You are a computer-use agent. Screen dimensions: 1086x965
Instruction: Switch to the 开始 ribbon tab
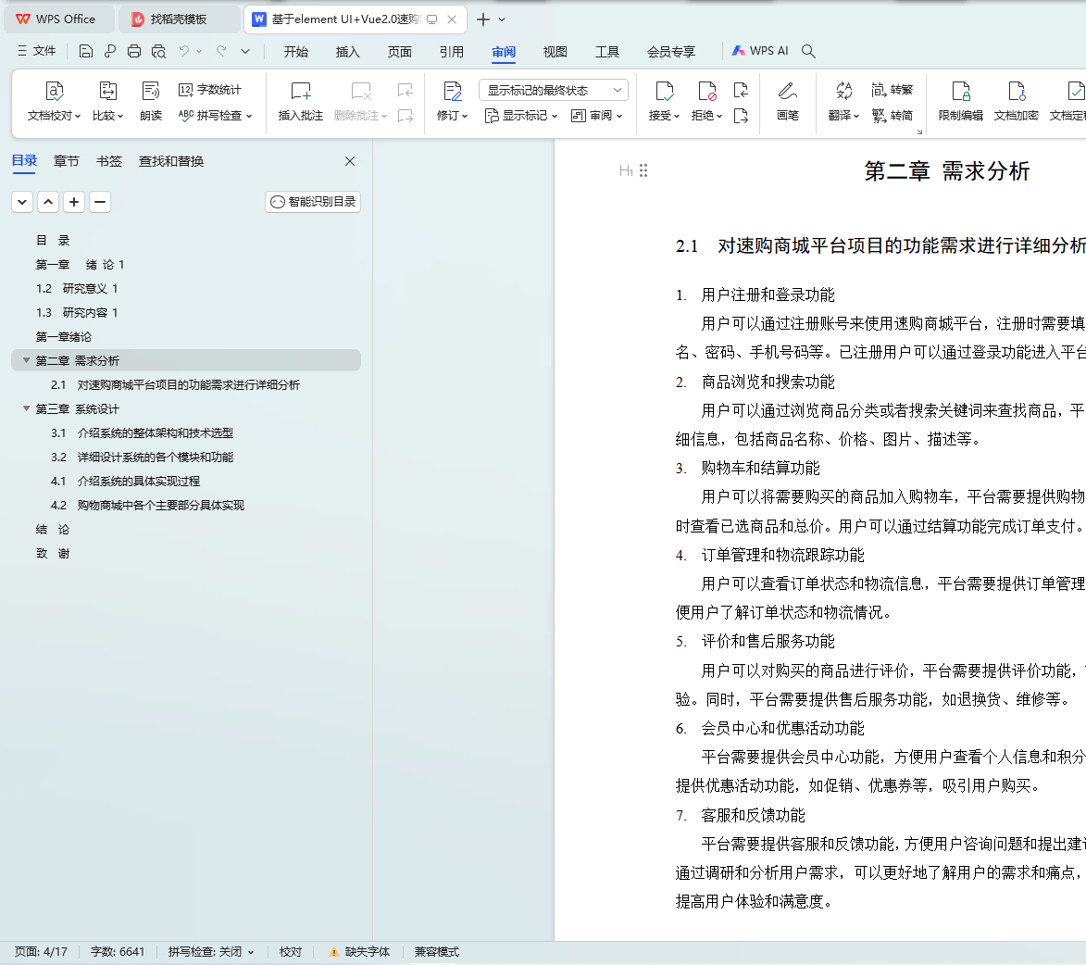(x=295, y=51)
